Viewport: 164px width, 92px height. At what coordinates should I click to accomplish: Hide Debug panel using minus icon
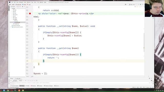point(151,78)
